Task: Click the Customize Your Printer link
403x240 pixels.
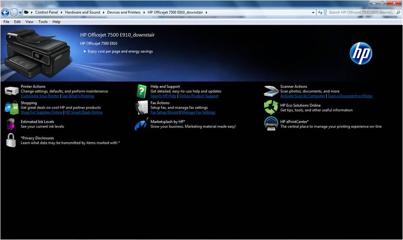Action: (x=40, y=96)
